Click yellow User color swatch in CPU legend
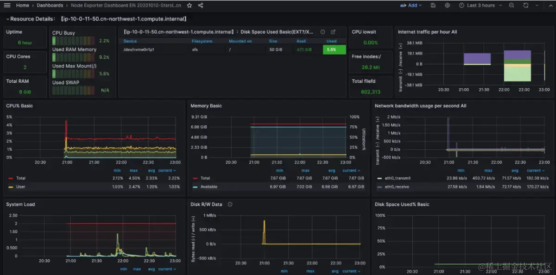The height and width of the screenshot is (275, 556). [11, 187]
